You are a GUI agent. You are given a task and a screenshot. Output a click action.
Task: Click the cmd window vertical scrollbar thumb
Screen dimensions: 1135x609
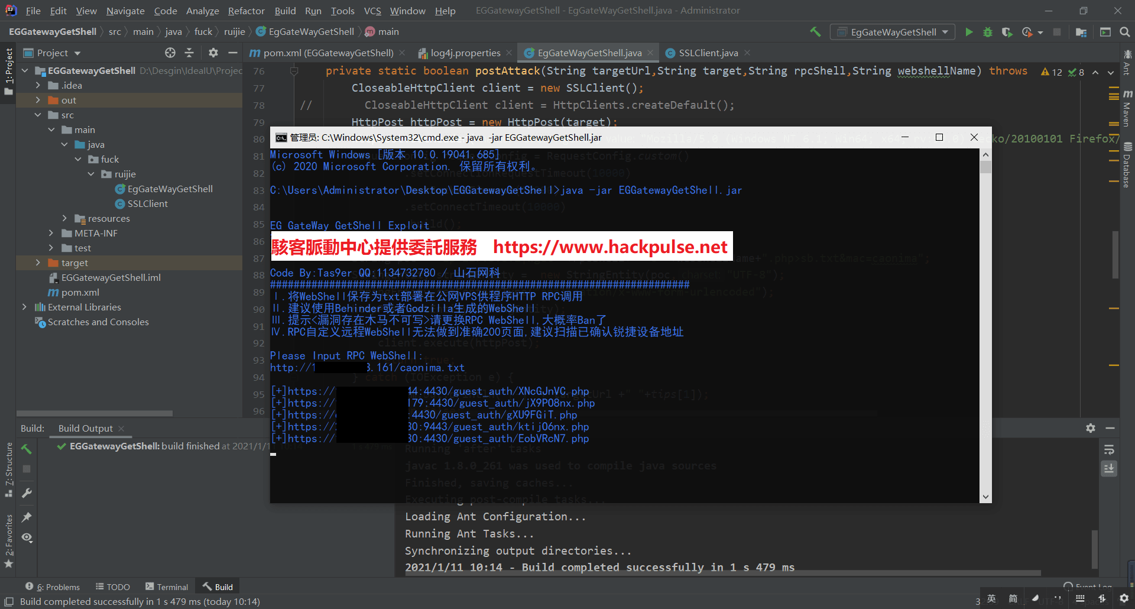click(985, 167)
